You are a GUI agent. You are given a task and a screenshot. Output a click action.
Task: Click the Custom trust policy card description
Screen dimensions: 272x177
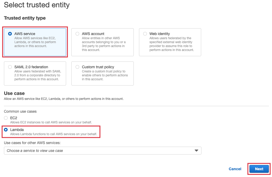click(x=105, y=75)
